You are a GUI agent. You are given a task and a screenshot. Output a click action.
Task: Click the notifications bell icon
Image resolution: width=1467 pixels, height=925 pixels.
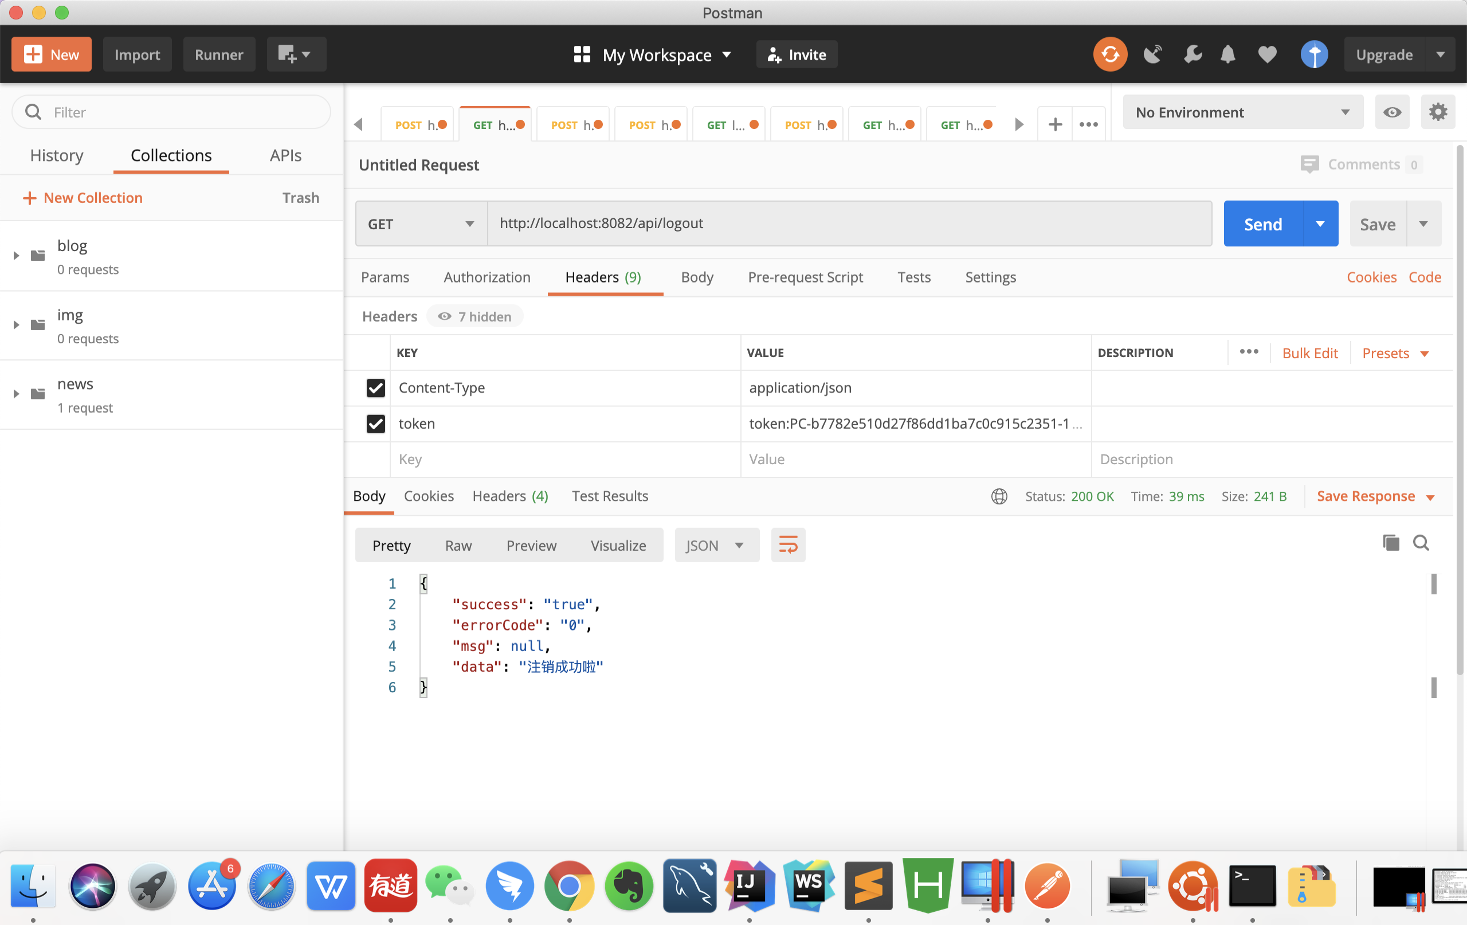[1227, 54]
